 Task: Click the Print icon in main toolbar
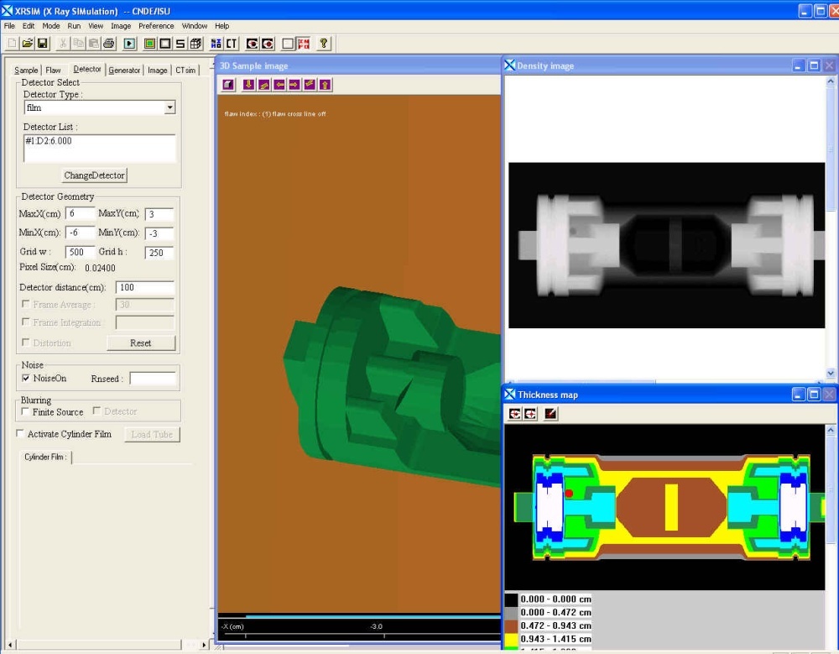pos(108,44)
